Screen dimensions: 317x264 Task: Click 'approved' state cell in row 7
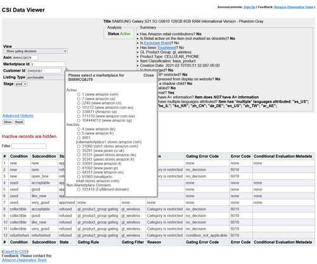click(67, 203)
